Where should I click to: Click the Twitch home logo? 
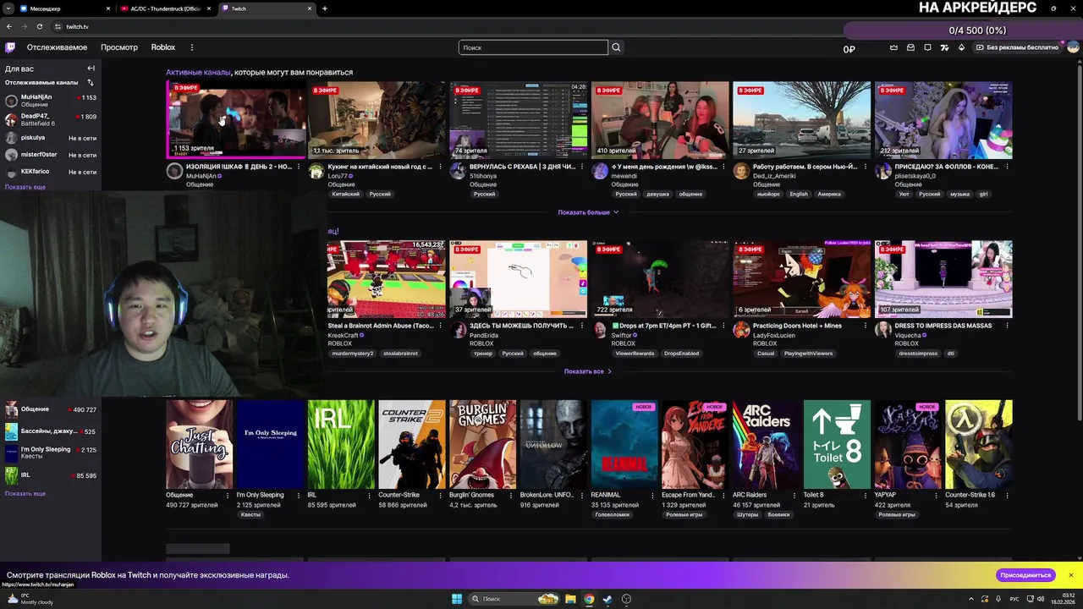pos(10,47)
